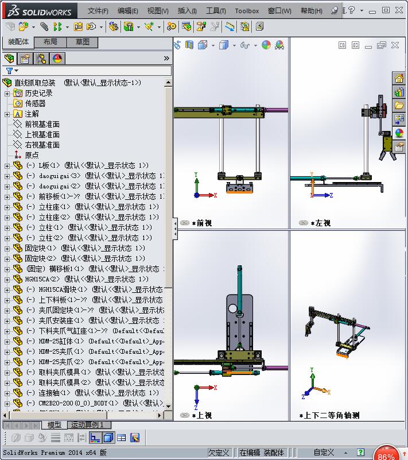Run the Interference Detection tool

230,26
